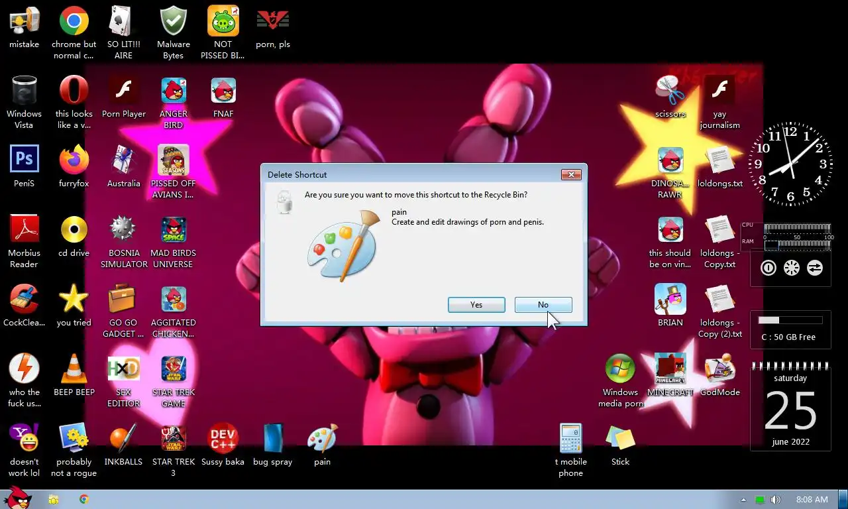Screen dimensions: 848x509
Task: Select the 'loldongs - Copy (2).txt' file
Action: pyautogui.click(x=720, y=311)
